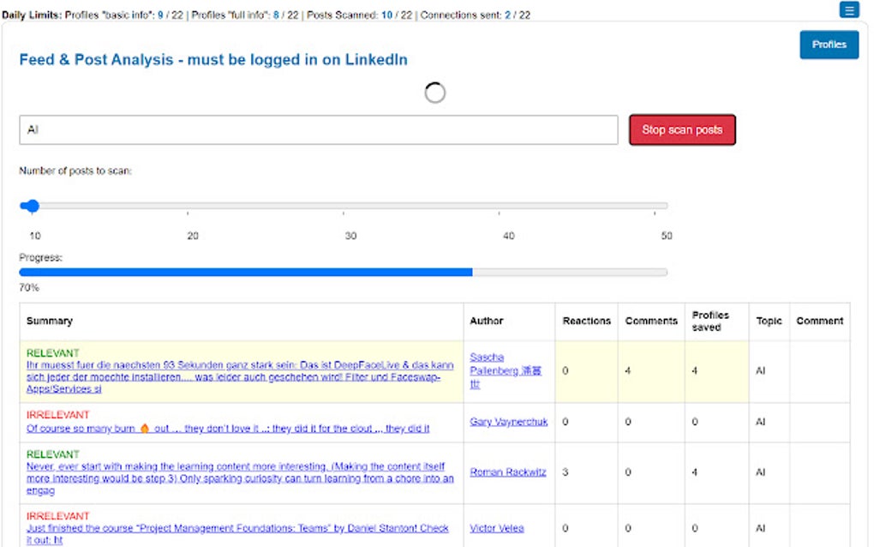Image resolution: width=874 pixels, height=547 pixels.
Task: Click the AI keyword input field
Action: click(317, 129)
